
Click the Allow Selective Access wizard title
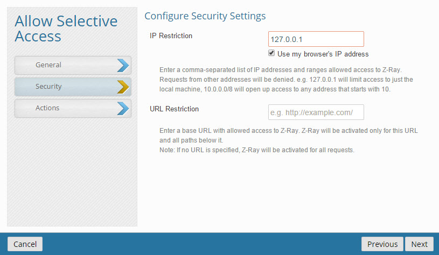coord(66,29)
